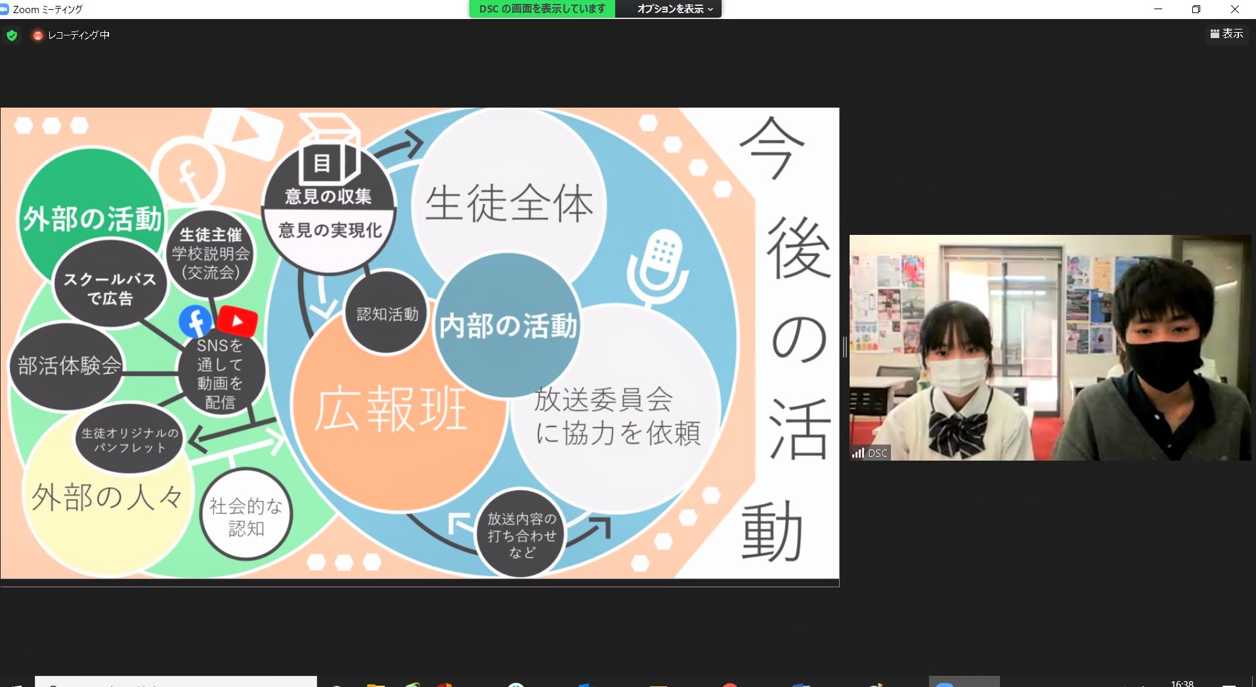Viewport: 1256px width, 687px height.
Task: Click the DSC participant name label
Action: pyautogui.click(x=878, y=453)
